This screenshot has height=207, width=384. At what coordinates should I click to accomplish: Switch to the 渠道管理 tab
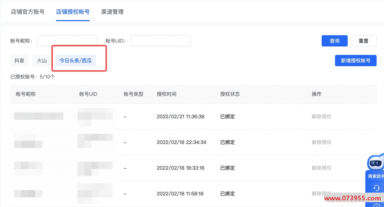coord(112,12)
